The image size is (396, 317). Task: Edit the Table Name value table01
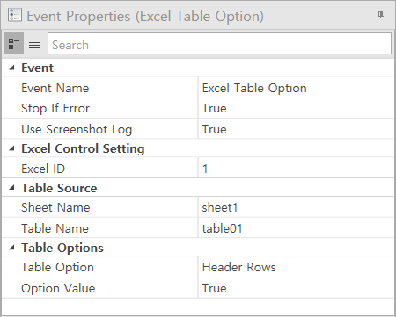click(x=296, y=228)
